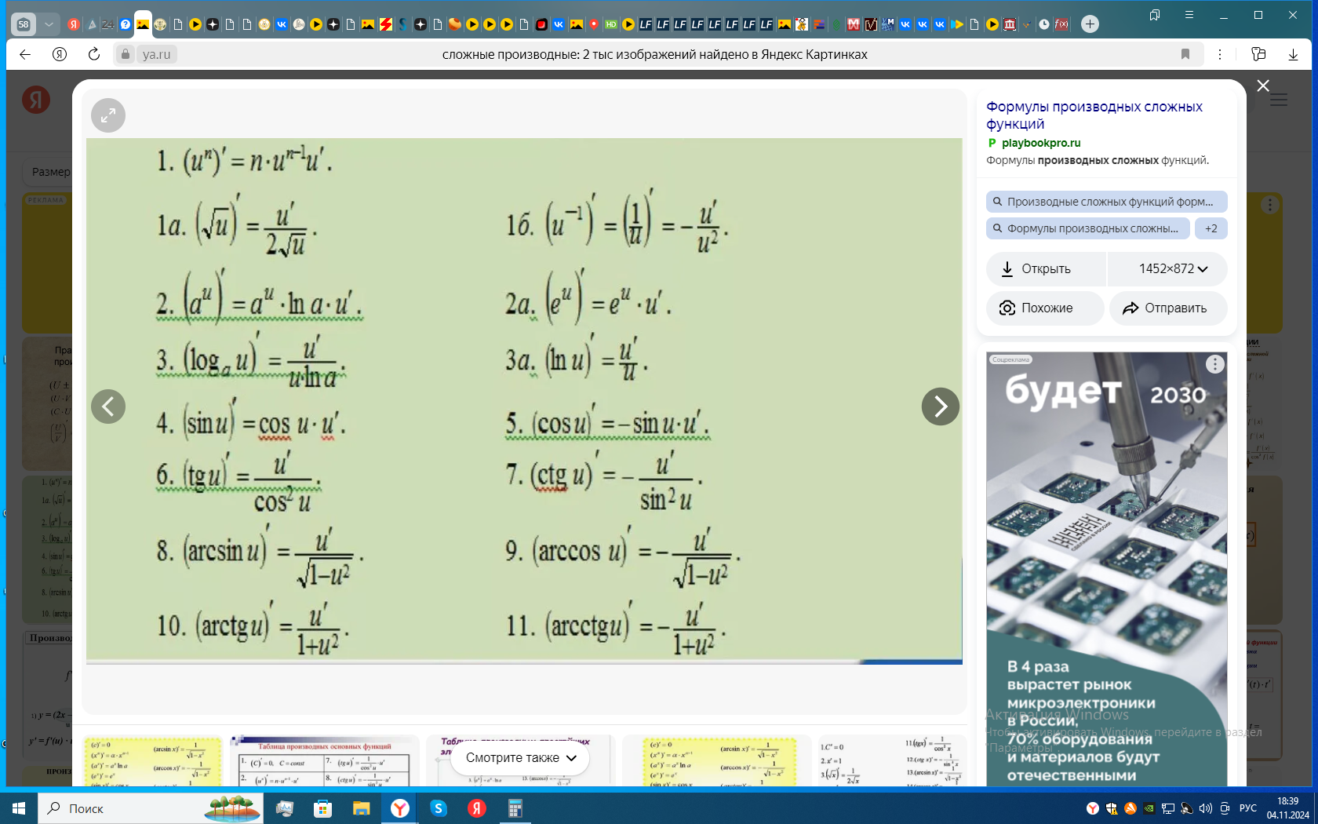Click the taskbar Поиск search box

click(149, 808)
